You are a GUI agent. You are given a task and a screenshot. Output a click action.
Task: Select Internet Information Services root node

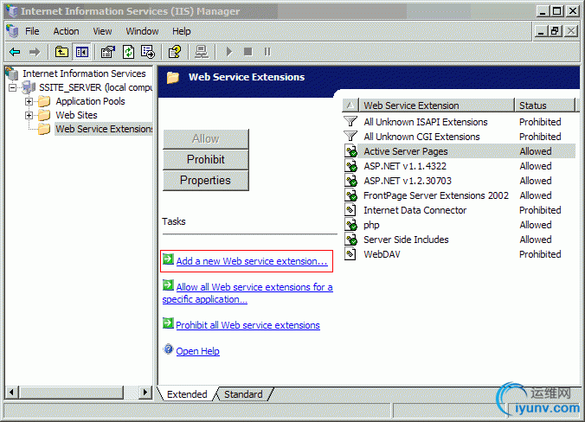click(84, 74)
